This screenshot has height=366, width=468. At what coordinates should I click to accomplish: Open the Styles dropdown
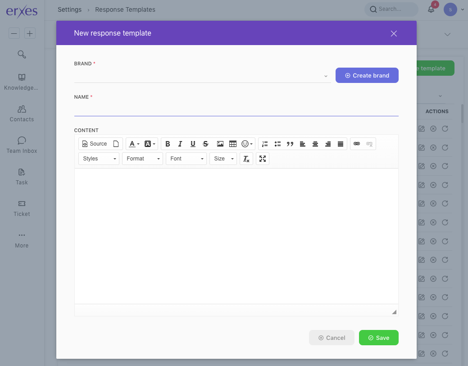click(x=99, y=159)
